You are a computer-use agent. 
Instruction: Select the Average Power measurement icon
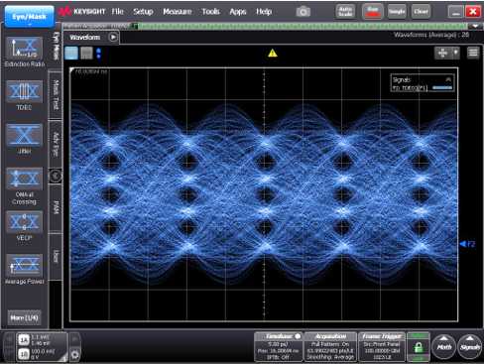tap(24, 265)
